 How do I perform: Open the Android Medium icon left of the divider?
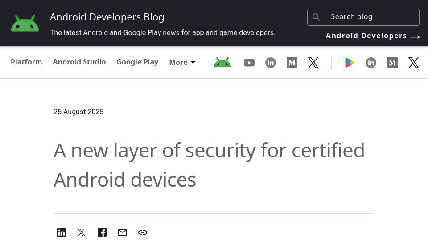tap(292, 63)
